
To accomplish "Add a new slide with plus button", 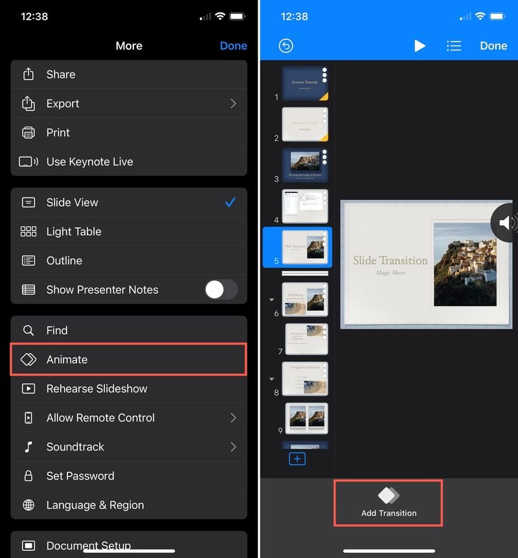I will coord(297,459).
